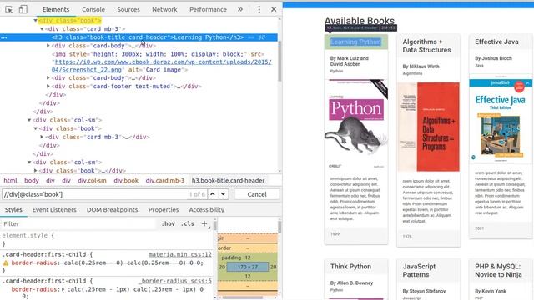Click the Effective Java card title
The height and width of the screenshot is (300, 534).
pyautogui.click(x=496, y=42)
